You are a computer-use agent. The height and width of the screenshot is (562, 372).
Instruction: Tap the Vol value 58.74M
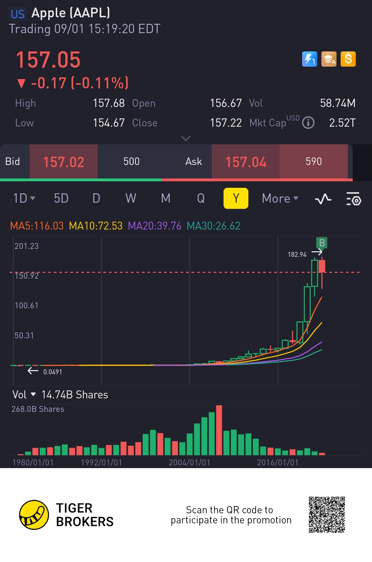(338, 103)
